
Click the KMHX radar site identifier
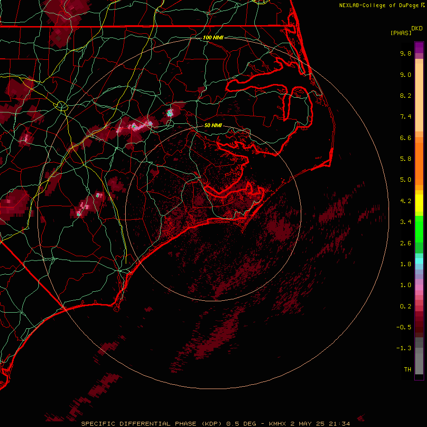tap(278, 424)
